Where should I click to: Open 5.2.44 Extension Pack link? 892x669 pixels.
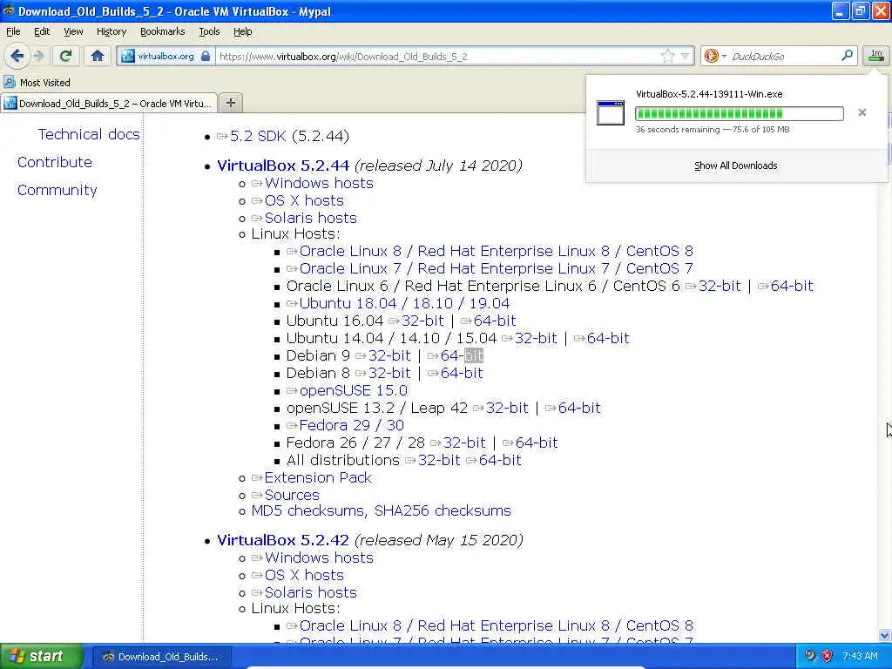click(317, 478)
